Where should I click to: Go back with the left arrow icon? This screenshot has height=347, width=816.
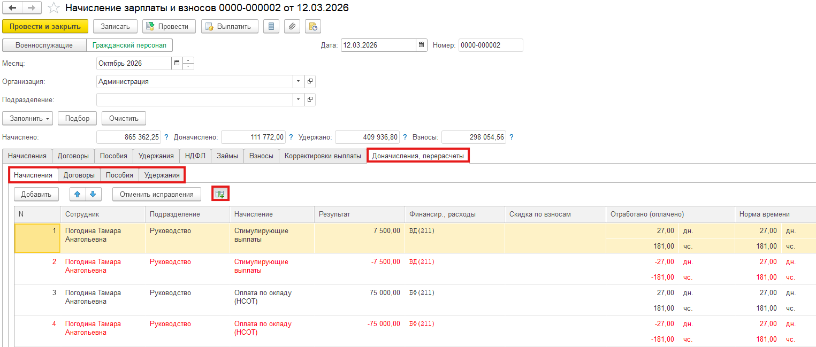[x=12, y=8]
